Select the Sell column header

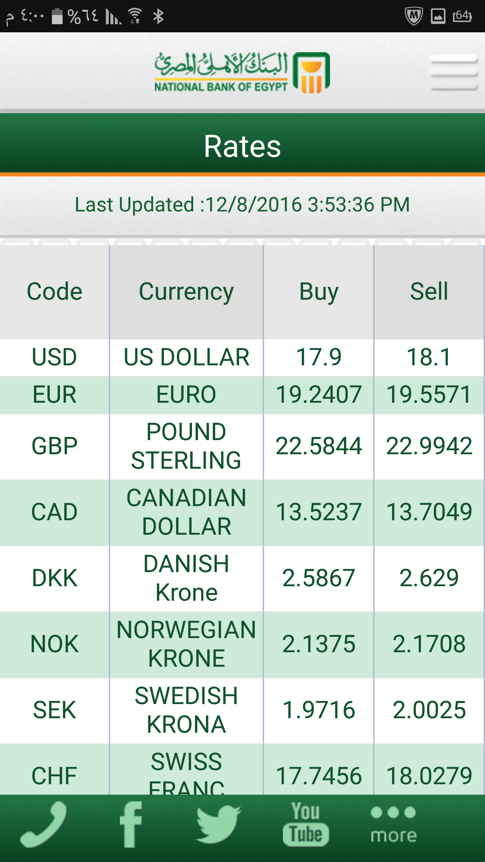click(429, 292)
